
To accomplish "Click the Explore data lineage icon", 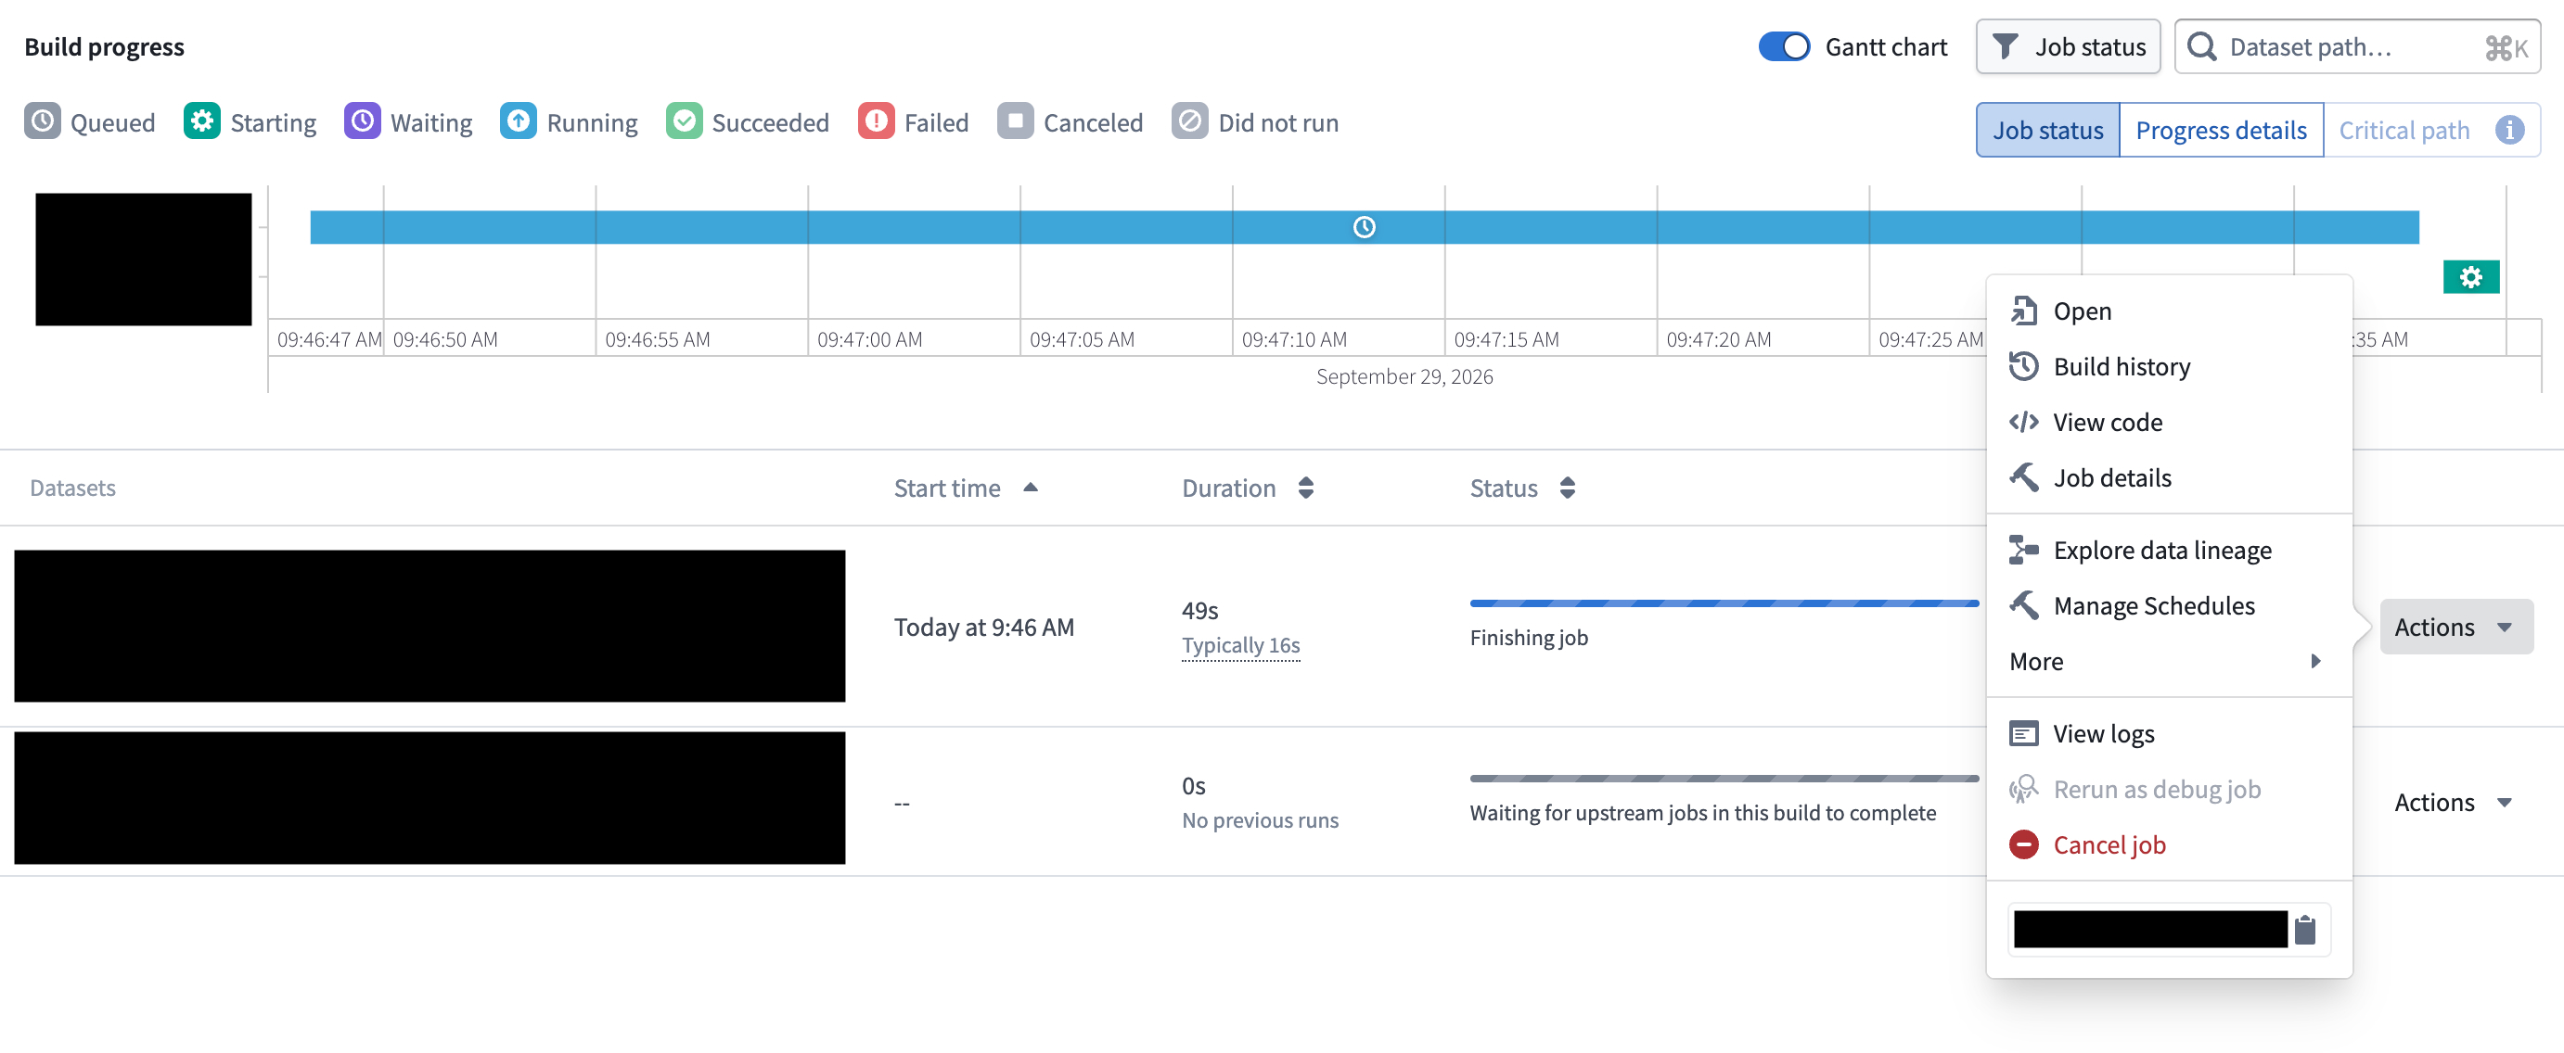I will 2022,550.
